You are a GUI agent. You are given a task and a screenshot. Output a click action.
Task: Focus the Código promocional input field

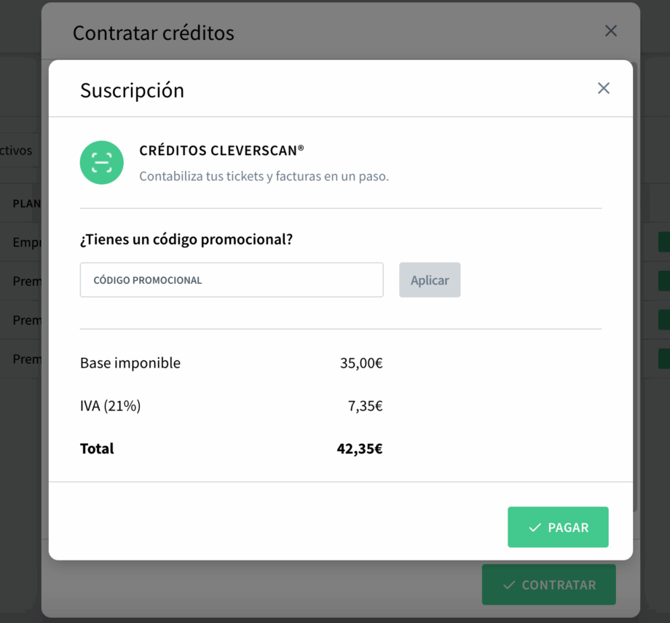click(x=232, y=280)
